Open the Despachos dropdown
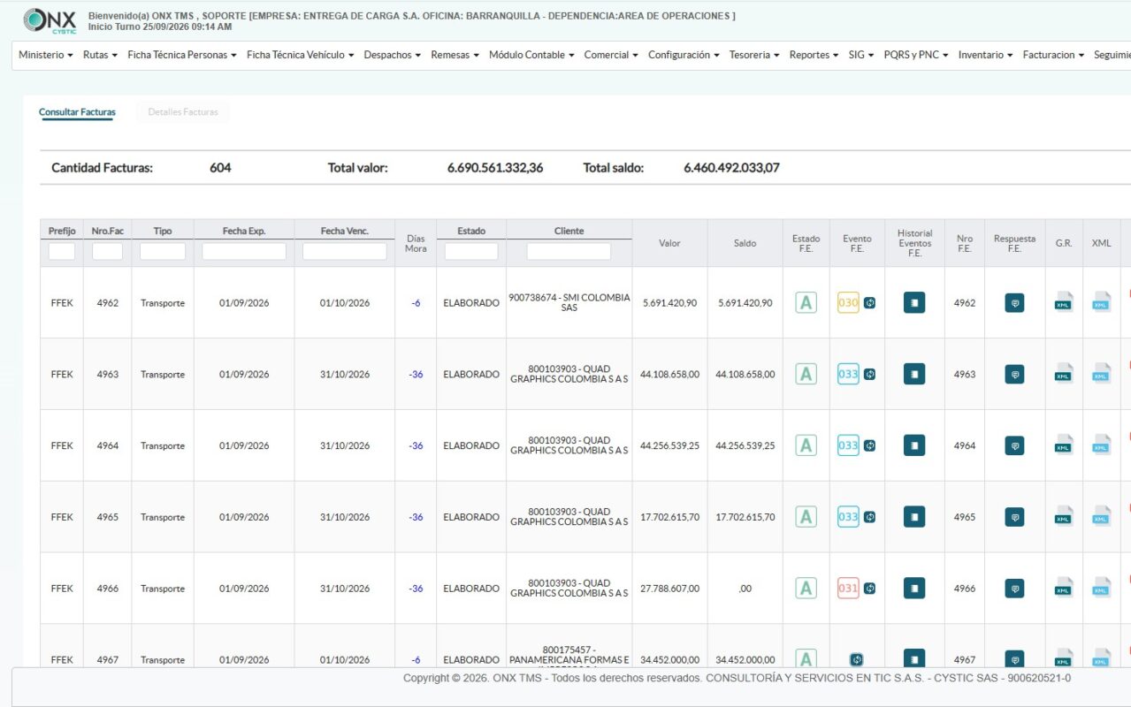This screenshot has width=1131, height=707. tap(393, 55)
